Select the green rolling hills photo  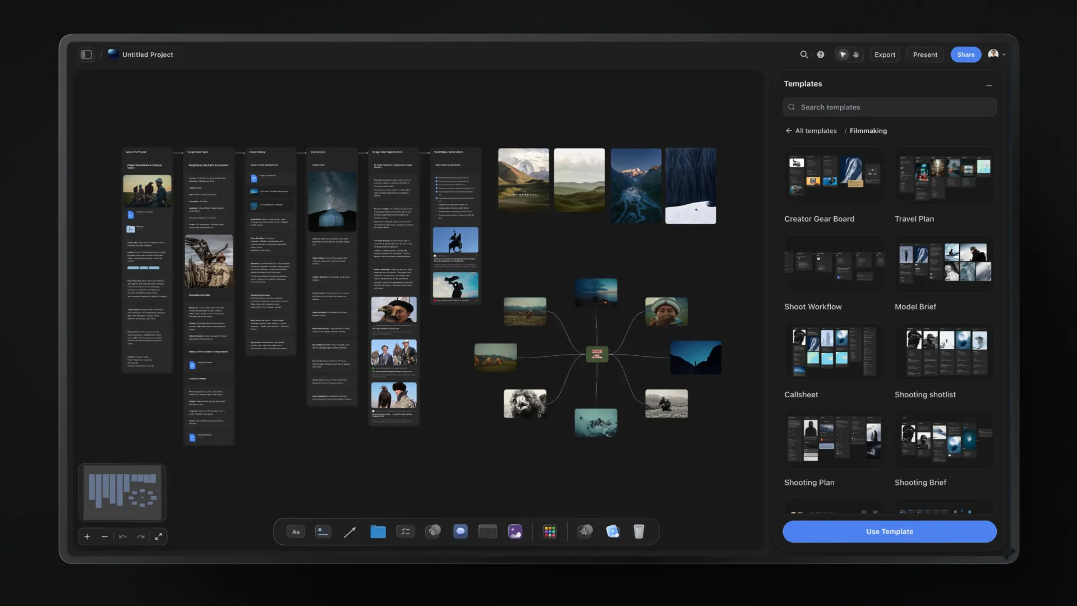coord(579,180)
